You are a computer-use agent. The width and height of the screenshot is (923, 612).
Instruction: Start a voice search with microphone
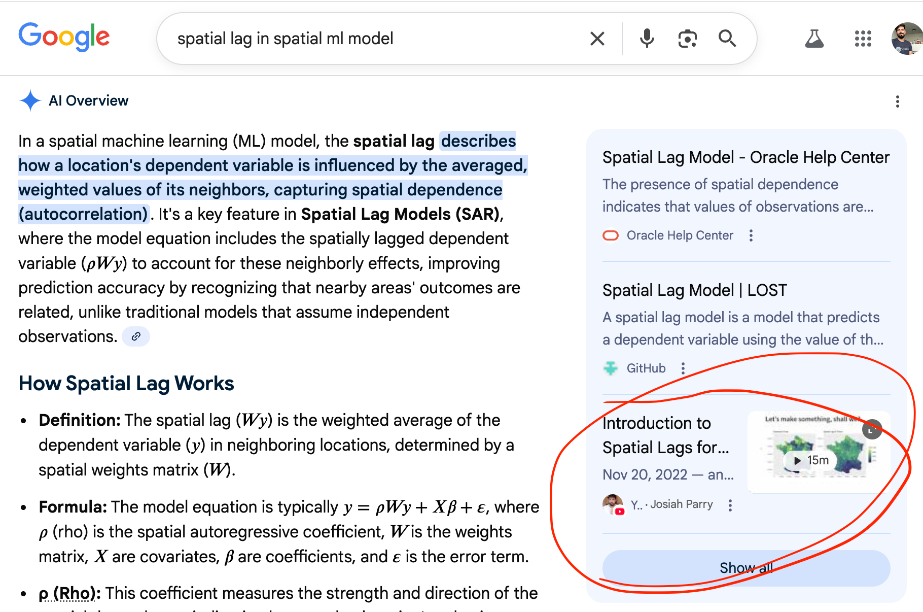point(647,39)
